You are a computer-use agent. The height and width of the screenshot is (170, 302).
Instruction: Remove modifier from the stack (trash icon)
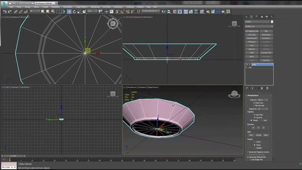(x=262, y=88)
